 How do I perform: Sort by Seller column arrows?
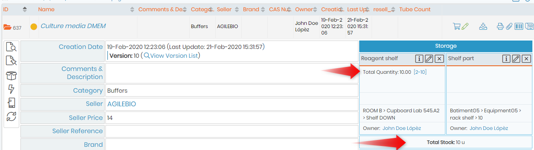coord(237,9)
